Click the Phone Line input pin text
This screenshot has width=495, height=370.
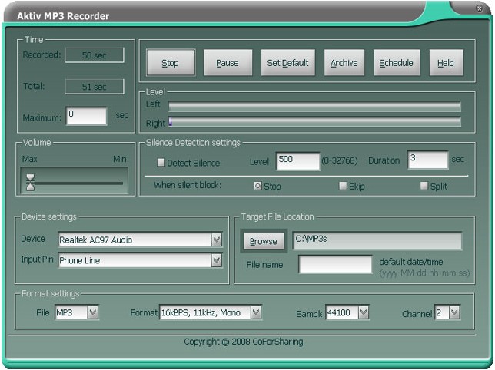(80, 261)
